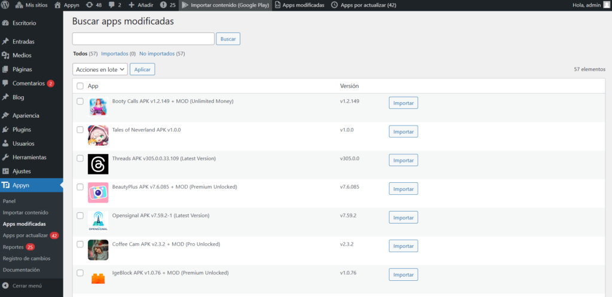Click the Opensignal app icon
Screen dimensions: 612x297
point(98,221)
